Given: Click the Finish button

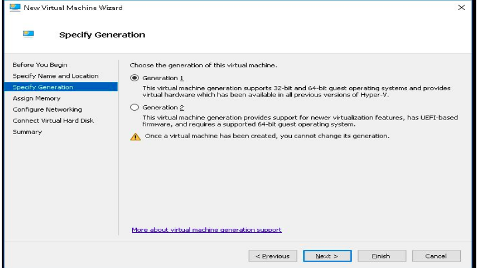Looking at the screenshot, I should pos(381,256).
